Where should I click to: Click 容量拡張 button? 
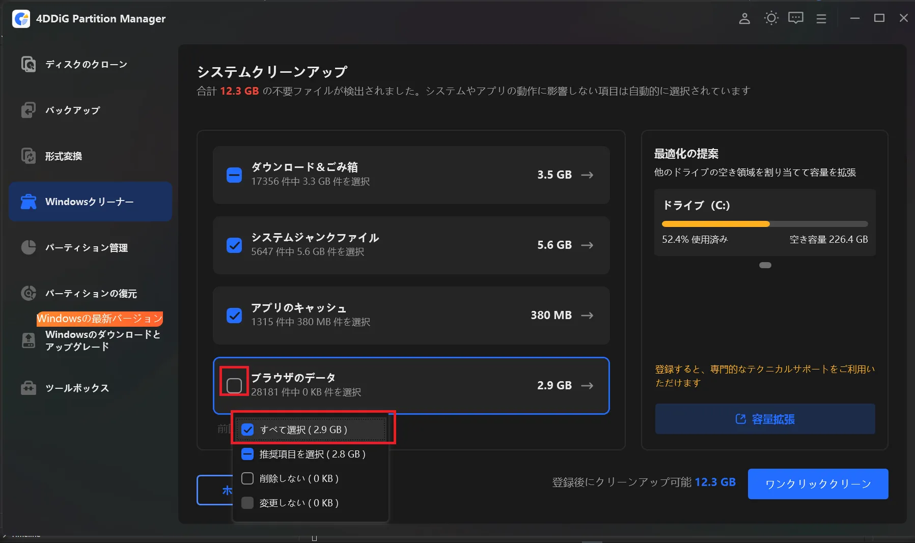(765, 419)
